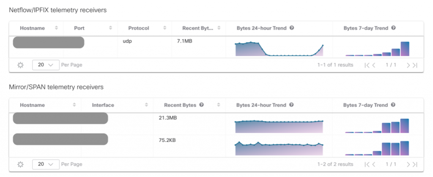
Task: Click help icon beside Mirror/SPAN Bytes 7-day Trend
Action: tap(393, 105)
